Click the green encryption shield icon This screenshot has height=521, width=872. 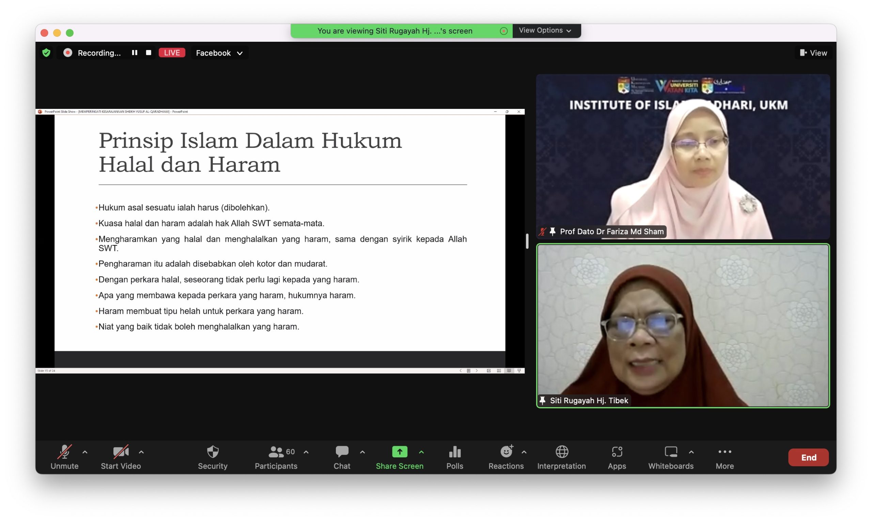point(46,53)
